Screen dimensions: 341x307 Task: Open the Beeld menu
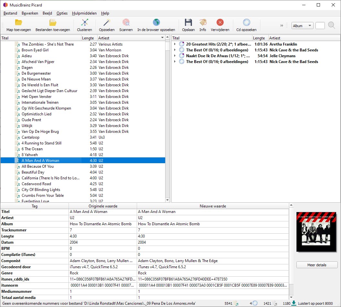click(x=47, y=13)
